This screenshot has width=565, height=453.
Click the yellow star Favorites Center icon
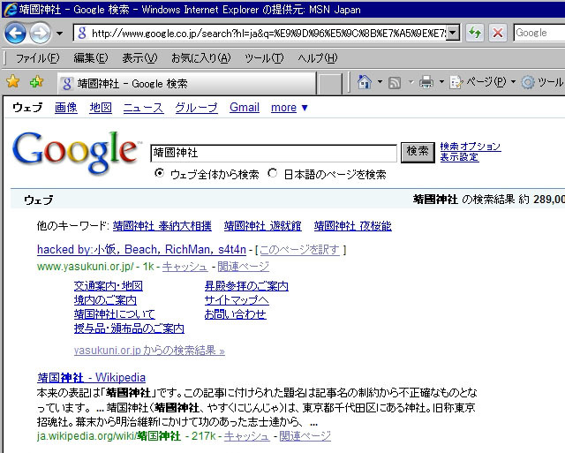click(x=13, y=82)
